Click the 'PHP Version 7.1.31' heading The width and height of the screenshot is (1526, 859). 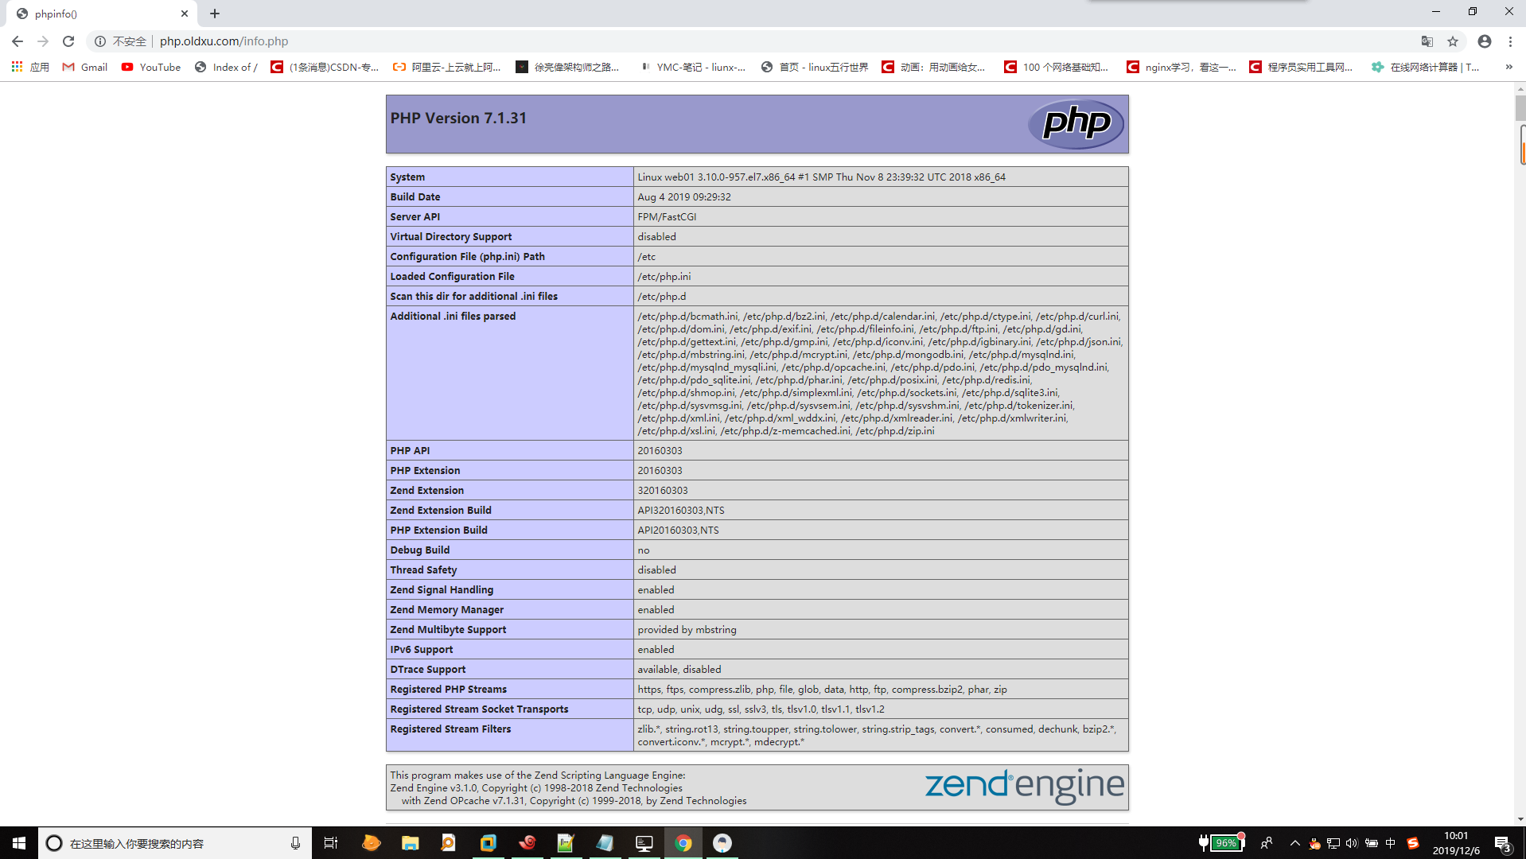[x=458, y=118]
